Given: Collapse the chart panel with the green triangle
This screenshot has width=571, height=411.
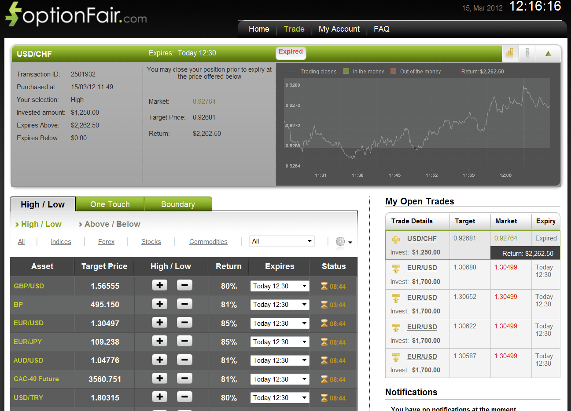Looking at the screenshot, I should (x=548, y=53).
